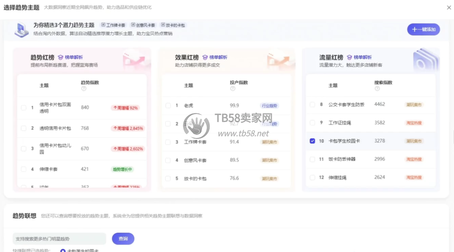Screen dimensions: 454x252
Task: Click the 行业趋势 tag on 老虎 row
Action: pos(269,106)
